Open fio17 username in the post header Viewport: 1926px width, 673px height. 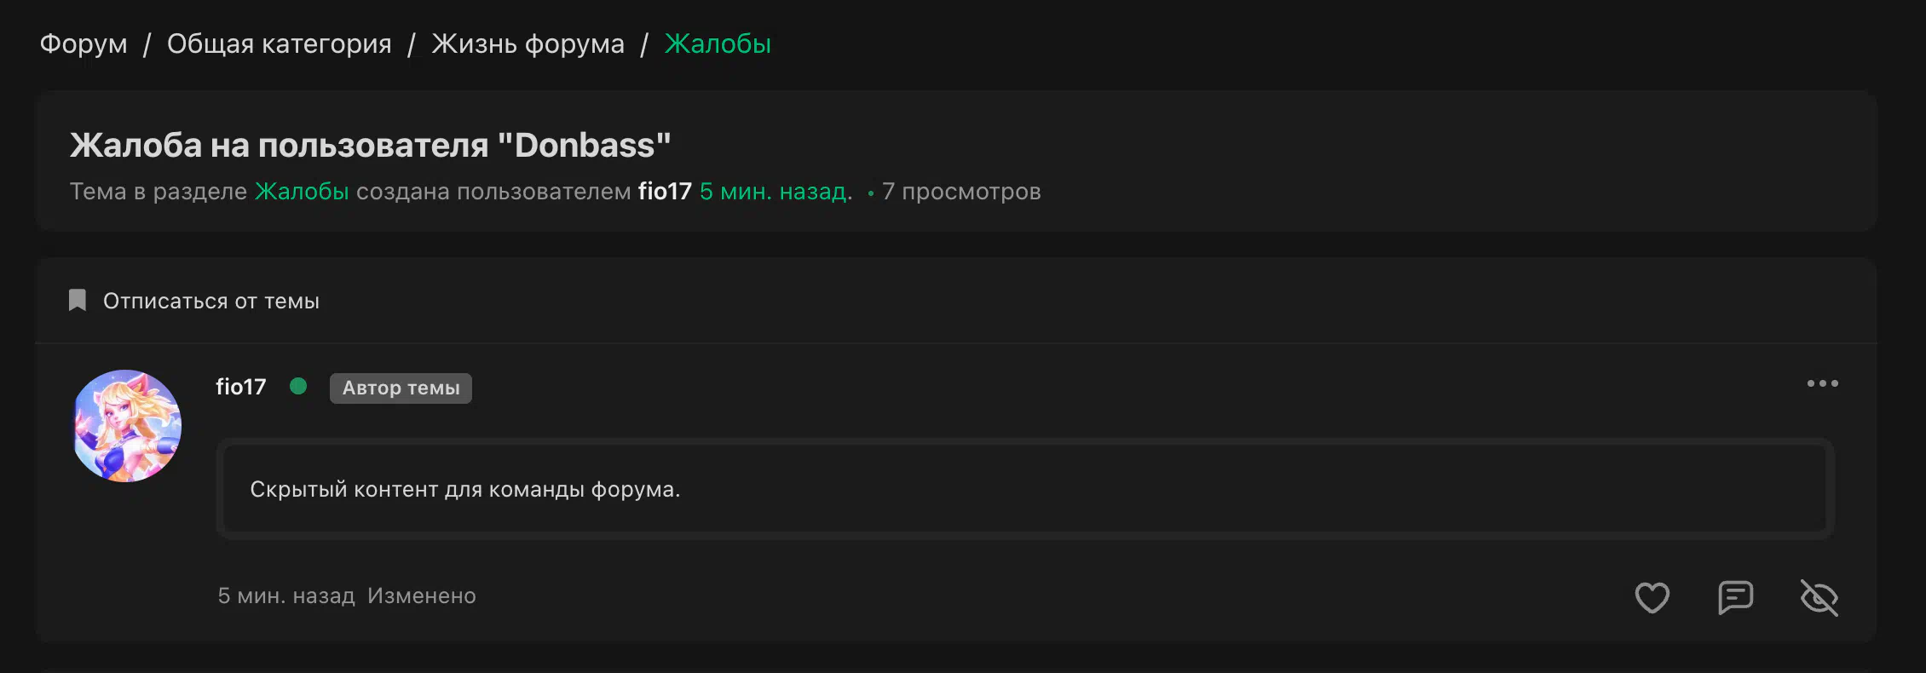[x=241, y=387]
